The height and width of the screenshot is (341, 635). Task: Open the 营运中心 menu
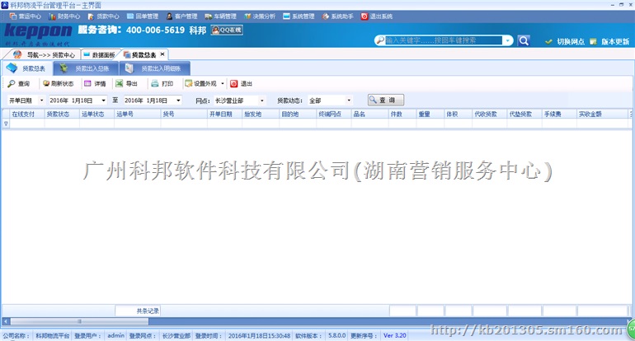(x=25, y=16)
